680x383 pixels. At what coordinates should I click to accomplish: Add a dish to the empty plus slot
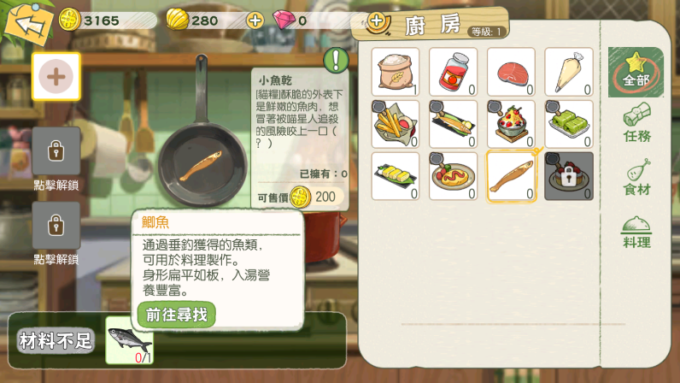click(x=56, y=77)
